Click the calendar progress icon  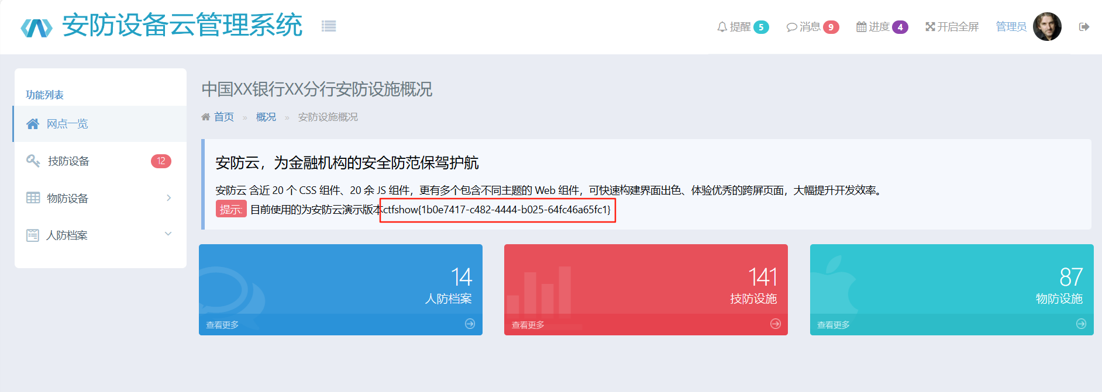tap(862, 27)
